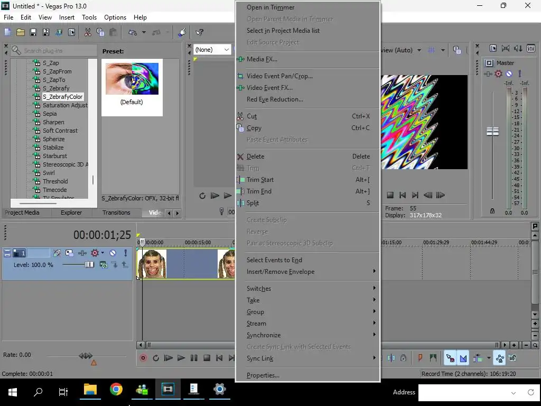The width and height of the screenshot is (541, 406).
Task: Open the Preview (Auto) quality dropdown
Action: (419, 50)
